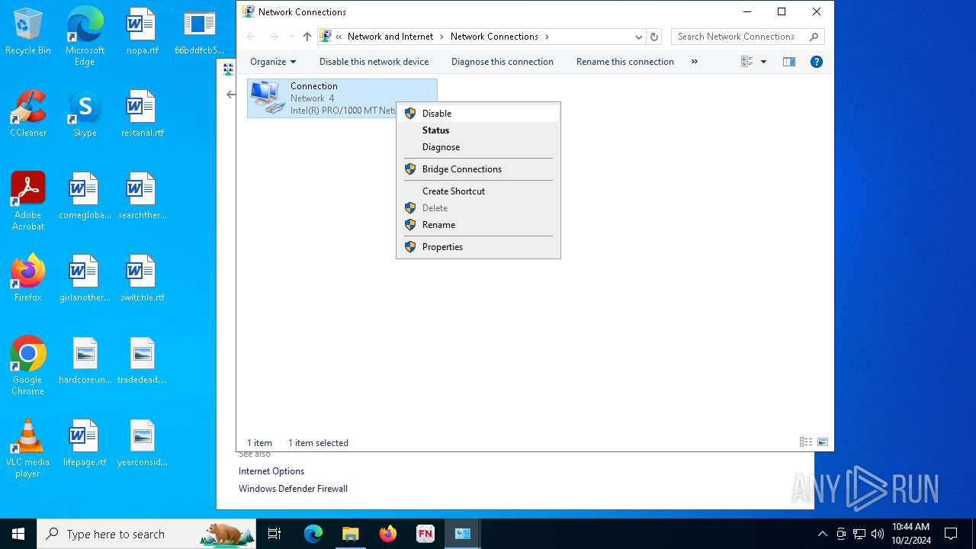The height and width of the screenshot is (549, 976).
Task: Click Diagnose this connection button
Action: (x=502, y=62)
